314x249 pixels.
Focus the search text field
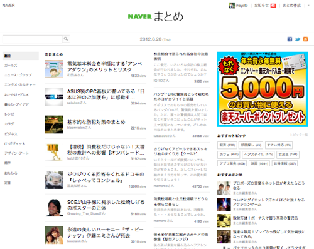pyautogui.click(x=32, y=39)
